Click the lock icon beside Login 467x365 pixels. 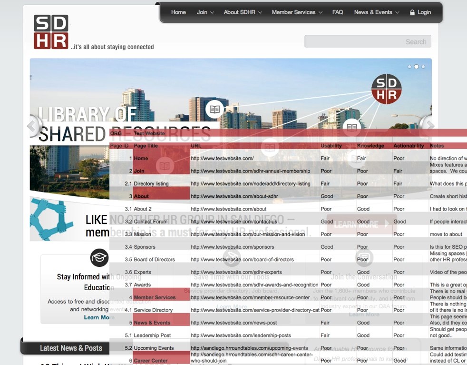tap(412, 12)
